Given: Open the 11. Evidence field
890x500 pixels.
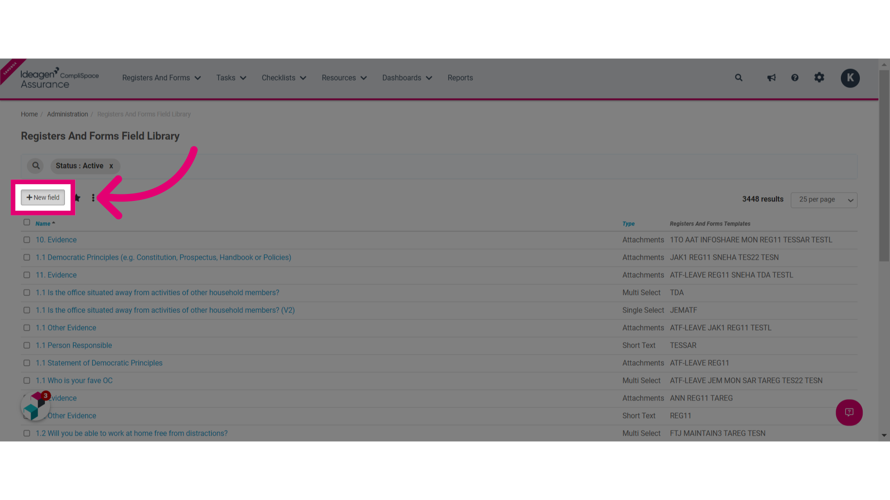Looking at the screenshot, I should [56, 275].
